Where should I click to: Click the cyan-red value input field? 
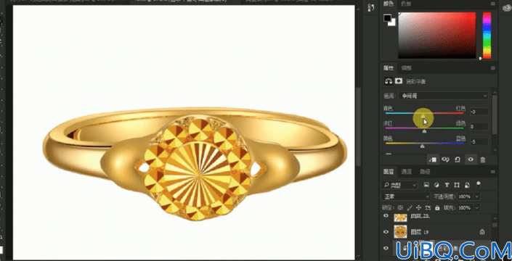[x=479, y=112]
